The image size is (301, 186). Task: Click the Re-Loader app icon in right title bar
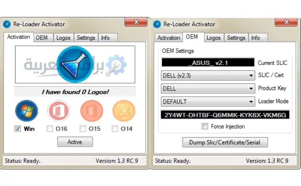157,24
